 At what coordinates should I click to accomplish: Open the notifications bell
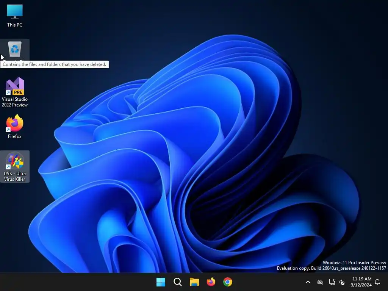click(377, 282)
